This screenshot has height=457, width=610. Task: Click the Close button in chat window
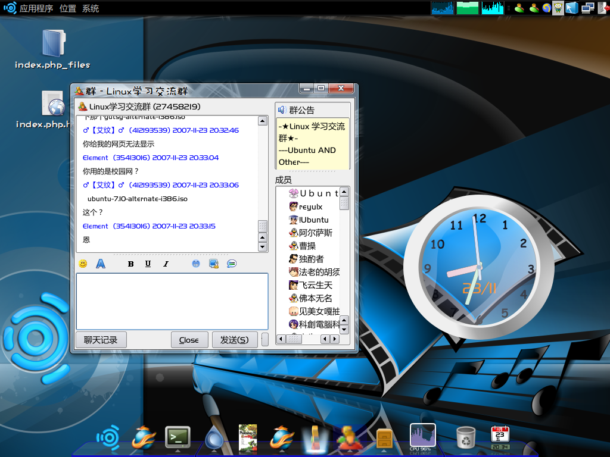click(x=189, y=340)
